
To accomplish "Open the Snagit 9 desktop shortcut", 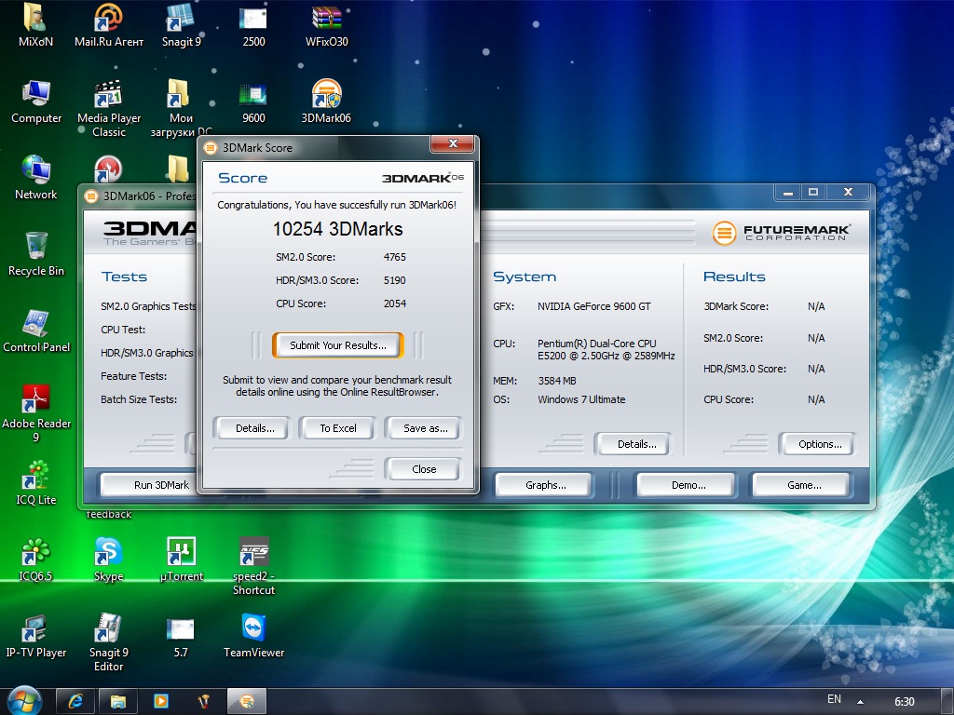I will [x=181, y=25].
